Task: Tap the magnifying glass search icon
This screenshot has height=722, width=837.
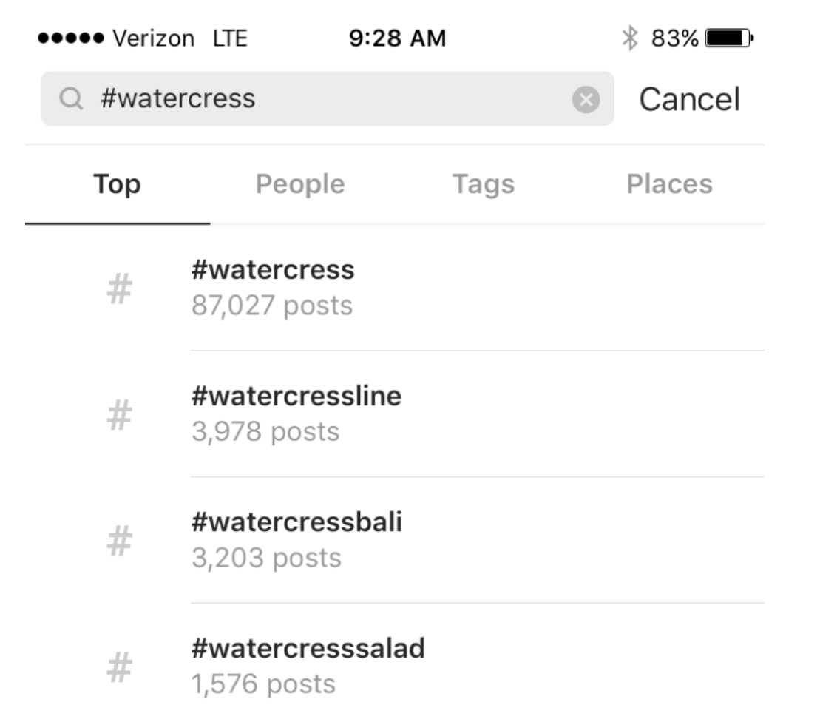Action: pos(71,99)
